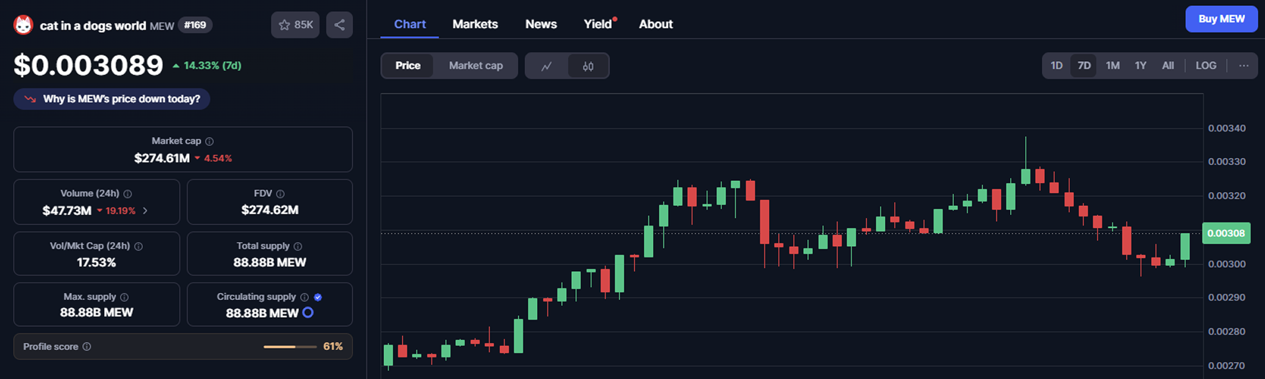Image resolution: width=1265 pixels, height=379 pixels.
Task: Select the 1D time range
Action: coord(1056,66)
